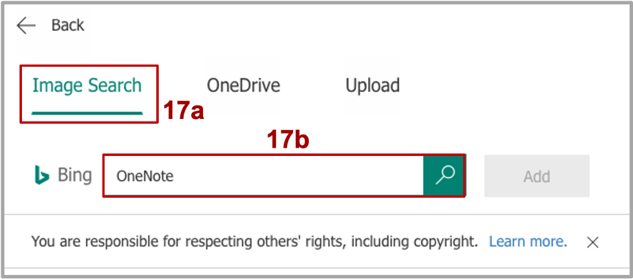Select the Upload tab

pos(372,85)
